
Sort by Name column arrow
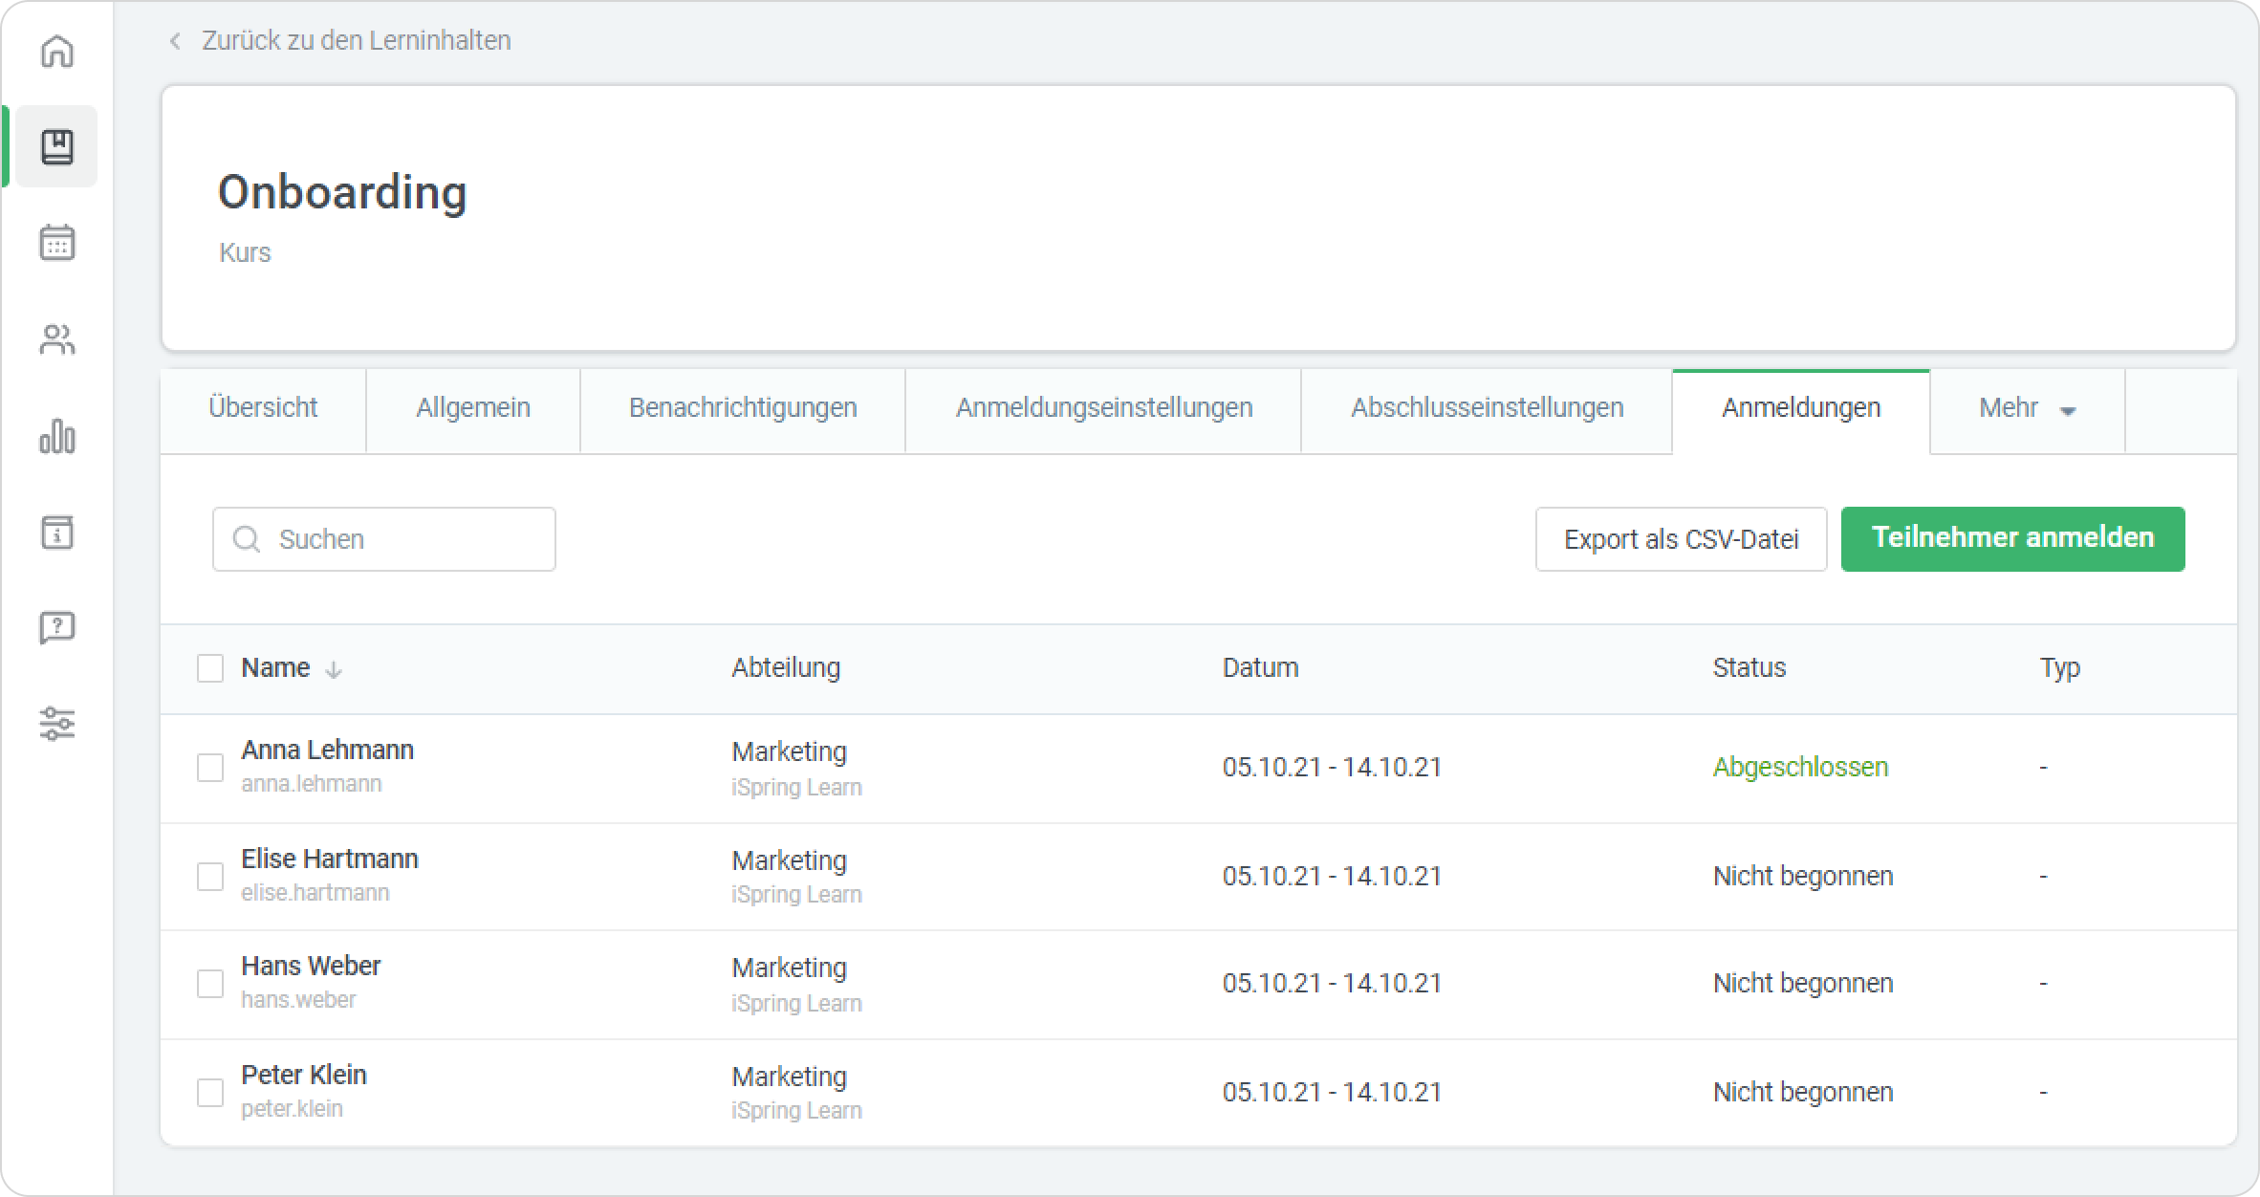334,670
